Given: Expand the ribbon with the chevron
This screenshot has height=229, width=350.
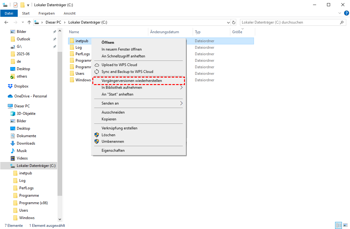Looking at the screenshot, I should coord(339,13).
